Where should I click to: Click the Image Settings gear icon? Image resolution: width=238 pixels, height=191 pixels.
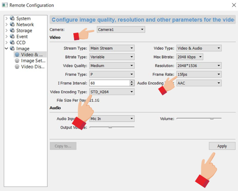(x=17, y=61)
